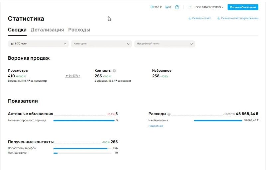
Task: Open the Расходы tab
Action: coord(79,30)
